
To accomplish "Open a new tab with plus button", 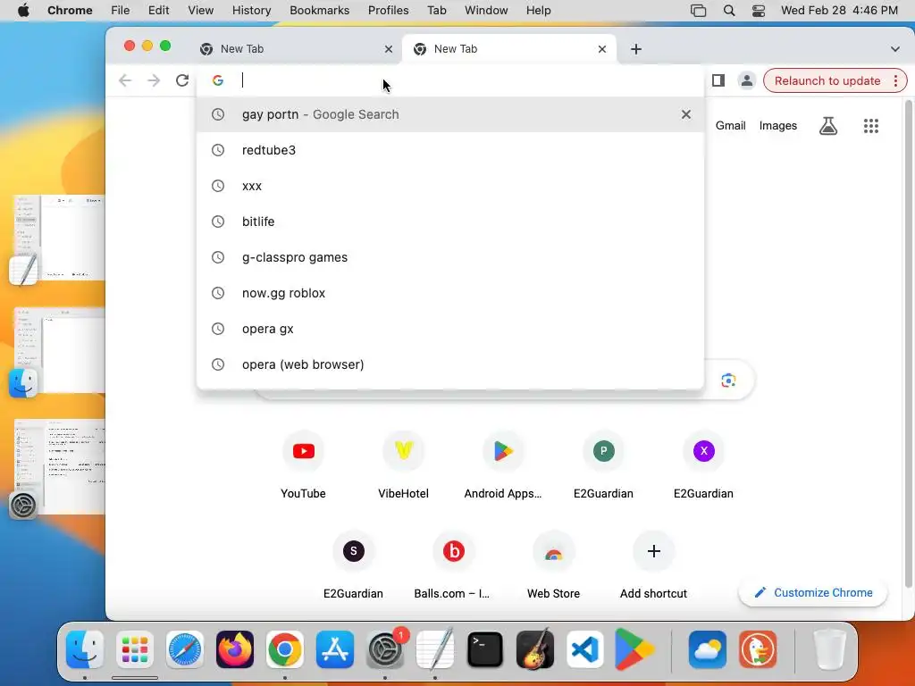I will pyautogui.click(x=636, y=49).
